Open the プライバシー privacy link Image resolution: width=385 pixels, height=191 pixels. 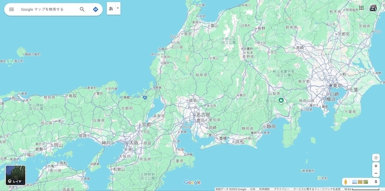click(x=281, y=189)
